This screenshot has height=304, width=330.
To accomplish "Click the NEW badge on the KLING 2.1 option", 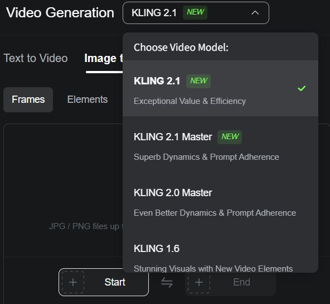I will (x=198, y=81).
